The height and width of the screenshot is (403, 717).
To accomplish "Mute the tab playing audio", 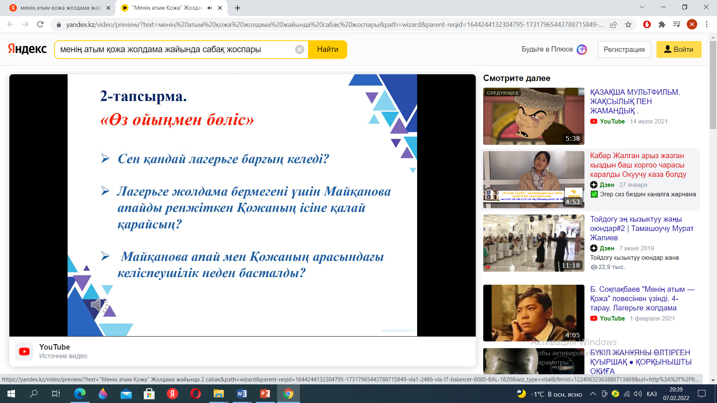I will pos(210,8).
